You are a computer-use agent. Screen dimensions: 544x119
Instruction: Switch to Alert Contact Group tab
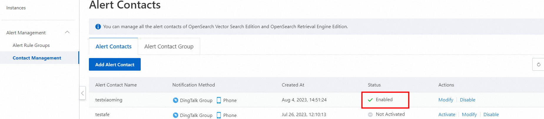(169, 46)
